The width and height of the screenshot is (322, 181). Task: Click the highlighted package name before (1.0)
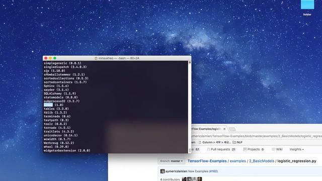[x=48, y=105]
